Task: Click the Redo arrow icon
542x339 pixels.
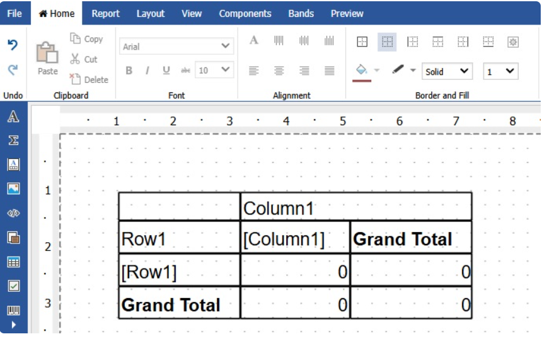Action: pos(13,70)
